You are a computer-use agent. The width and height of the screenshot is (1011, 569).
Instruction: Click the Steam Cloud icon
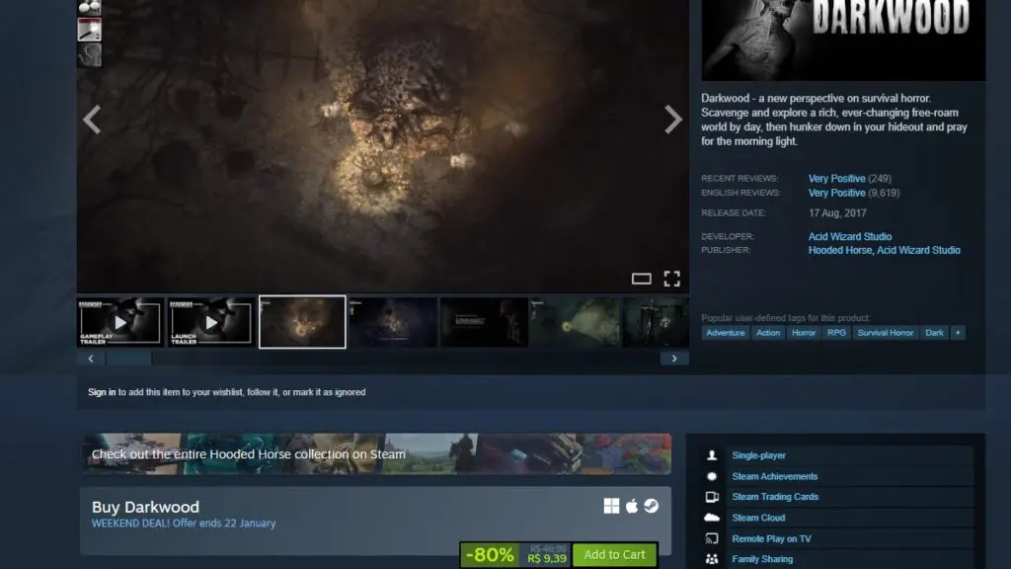(711, 518)
